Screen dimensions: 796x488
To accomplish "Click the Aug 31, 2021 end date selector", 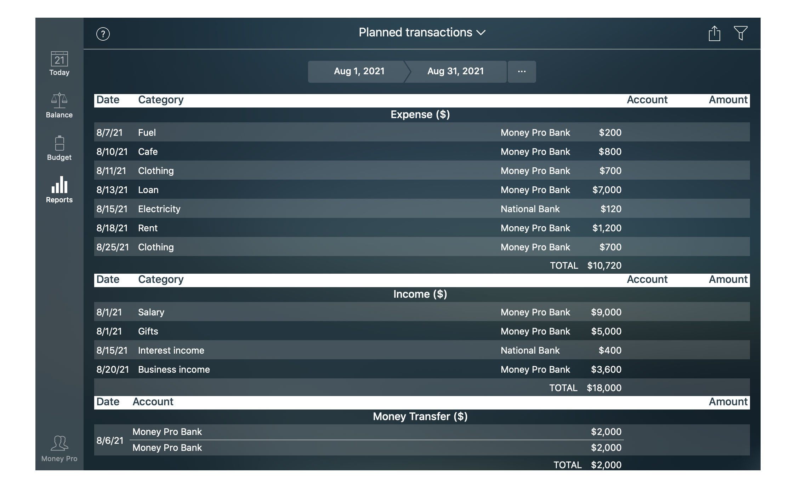I will coord(455,71).
